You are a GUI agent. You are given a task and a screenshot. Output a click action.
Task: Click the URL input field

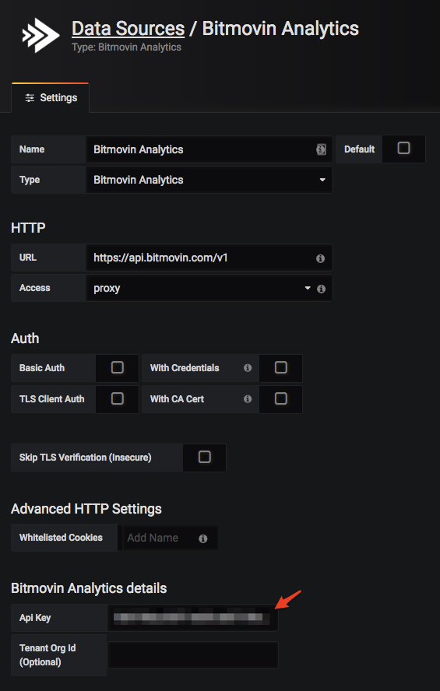[209, 258]
